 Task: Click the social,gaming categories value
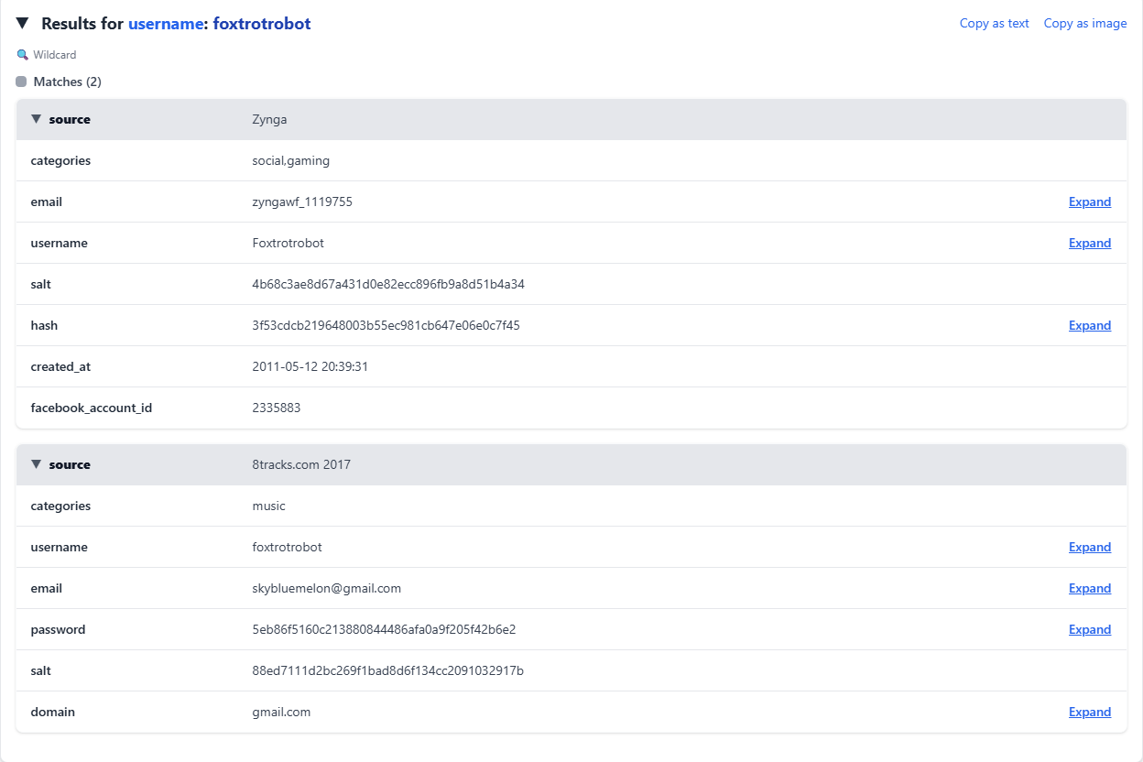[290, 161]
